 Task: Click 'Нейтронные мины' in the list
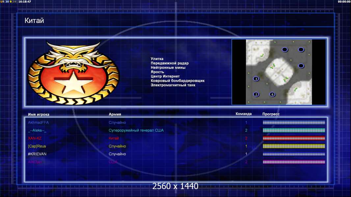click(x=168, y=68)
